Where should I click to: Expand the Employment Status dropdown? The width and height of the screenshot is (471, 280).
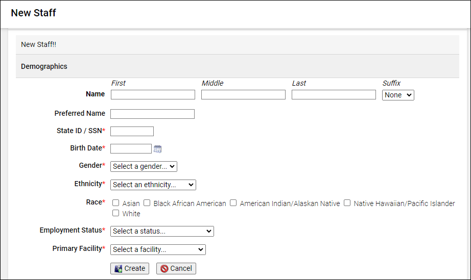[x=162, y=231]
